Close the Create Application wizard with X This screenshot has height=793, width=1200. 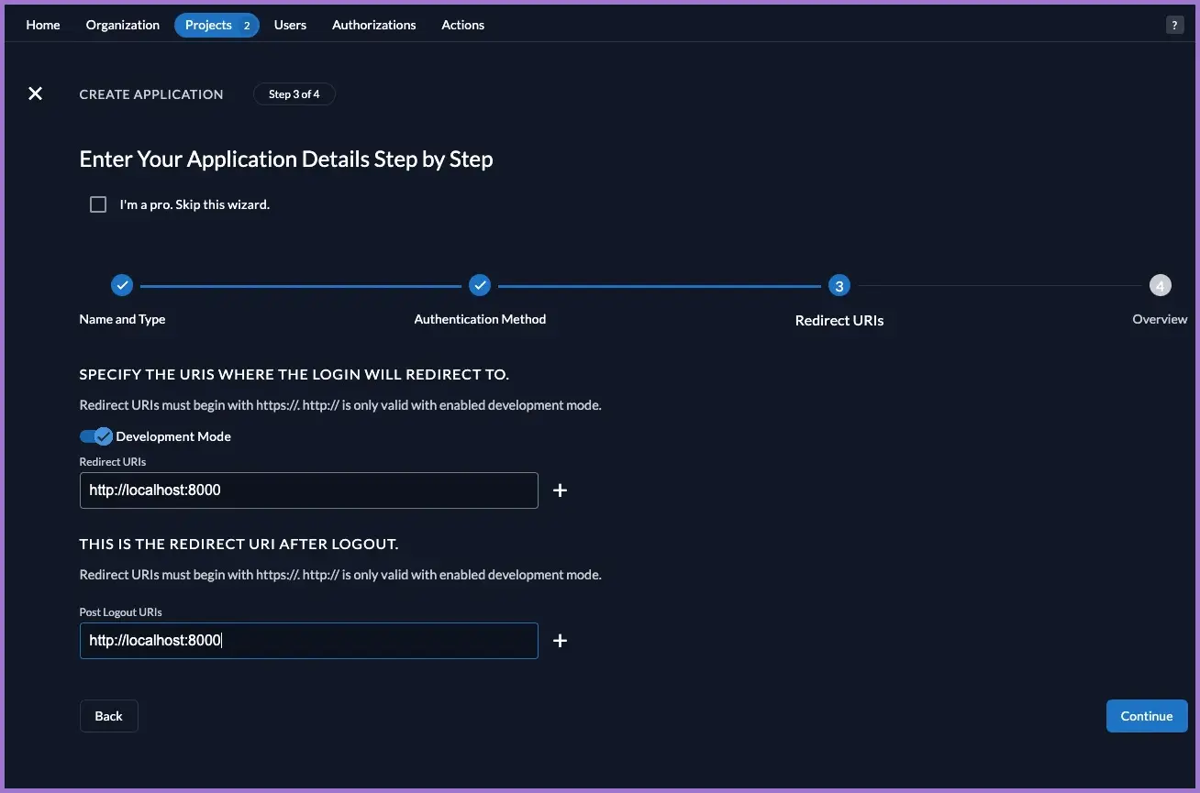pyautogui.click(x=35, y=94)
